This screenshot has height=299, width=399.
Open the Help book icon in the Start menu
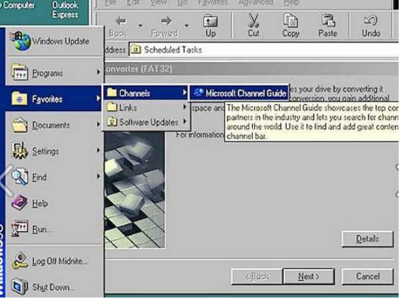tap(19, 203)
